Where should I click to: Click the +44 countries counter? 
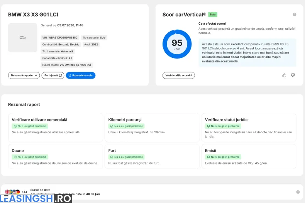tap(24, 192)
